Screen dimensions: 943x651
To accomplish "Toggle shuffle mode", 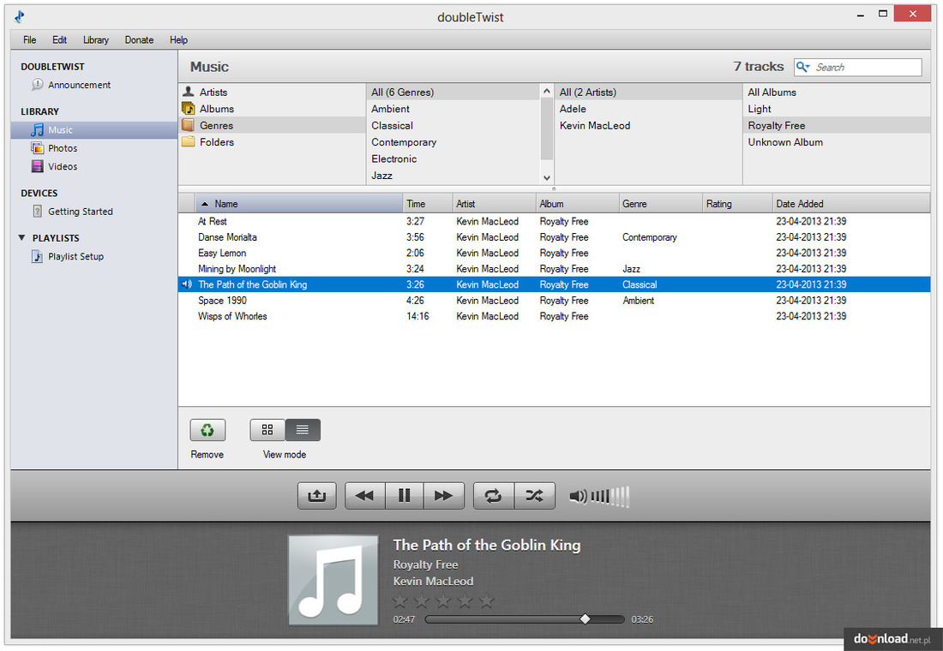I will [535, 496].
